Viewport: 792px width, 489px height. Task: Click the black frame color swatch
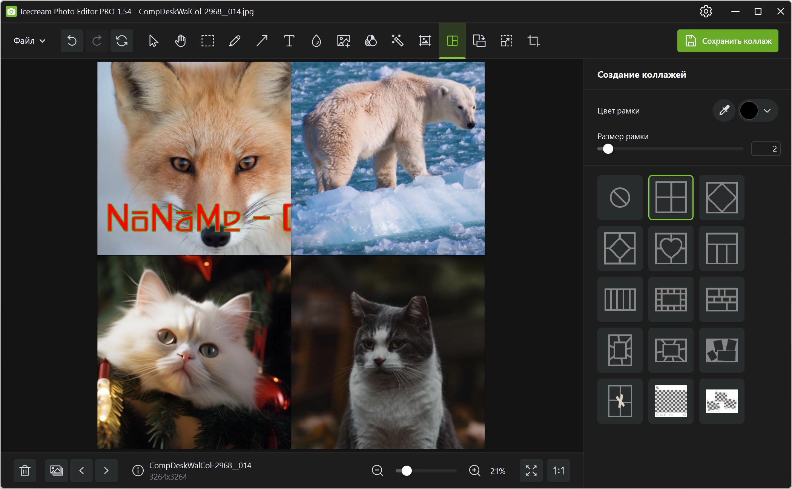(749, 110)
